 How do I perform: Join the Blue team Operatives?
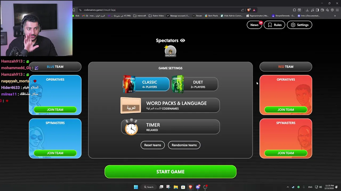tap(55, 110)
